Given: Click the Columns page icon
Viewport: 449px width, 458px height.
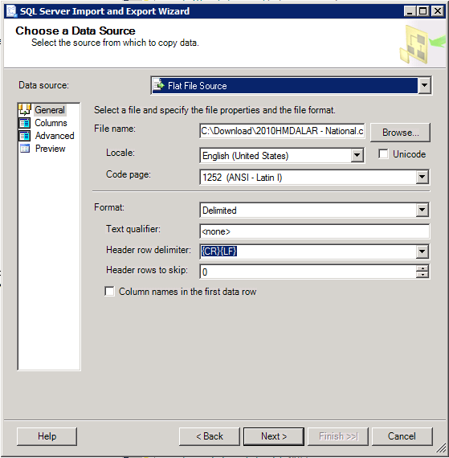Looking at the screenshot, I should pyautogui.click(x=25, y=123).
